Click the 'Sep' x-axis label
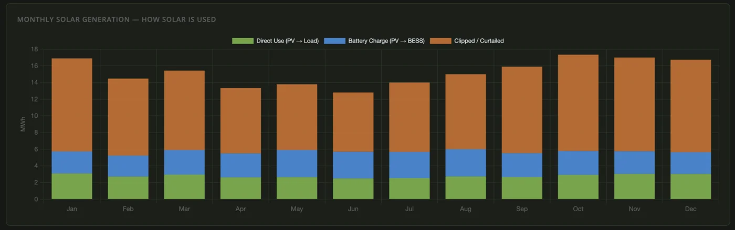 tap(522, 209)
